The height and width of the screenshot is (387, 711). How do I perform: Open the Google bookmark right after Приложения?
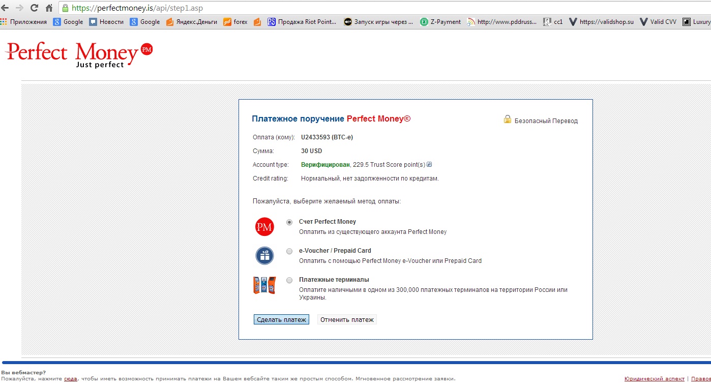(x=68, y=22)
